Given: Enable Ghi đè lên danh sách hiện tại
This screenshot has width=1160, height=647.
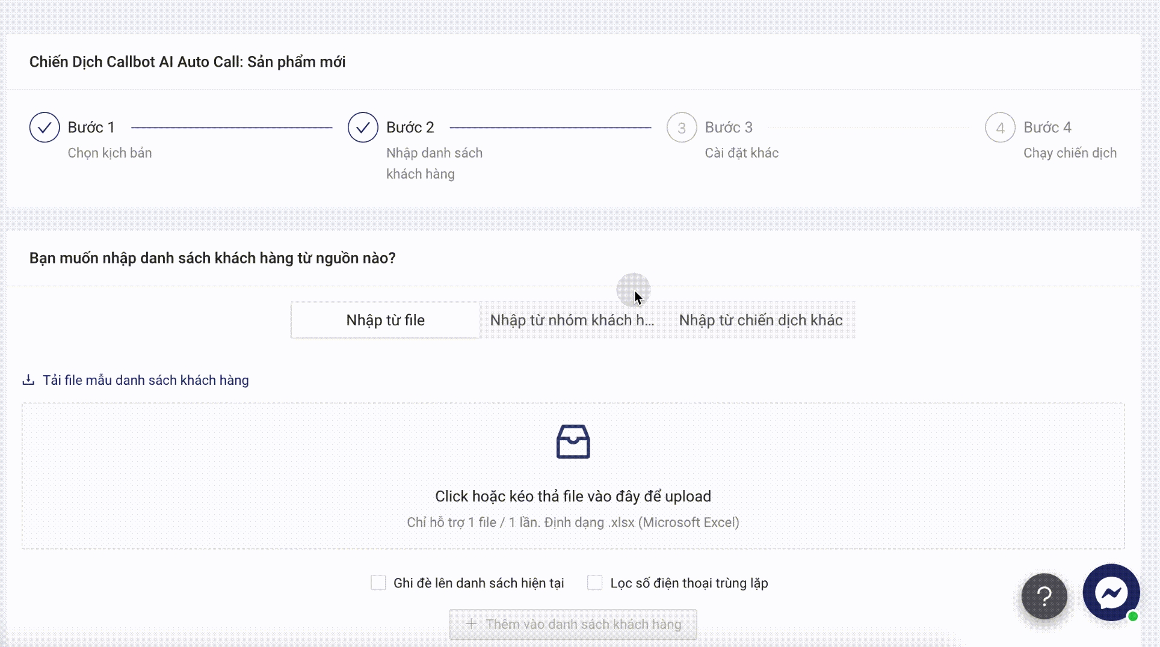Looking at the screenshot, I should tap(378, 583).
